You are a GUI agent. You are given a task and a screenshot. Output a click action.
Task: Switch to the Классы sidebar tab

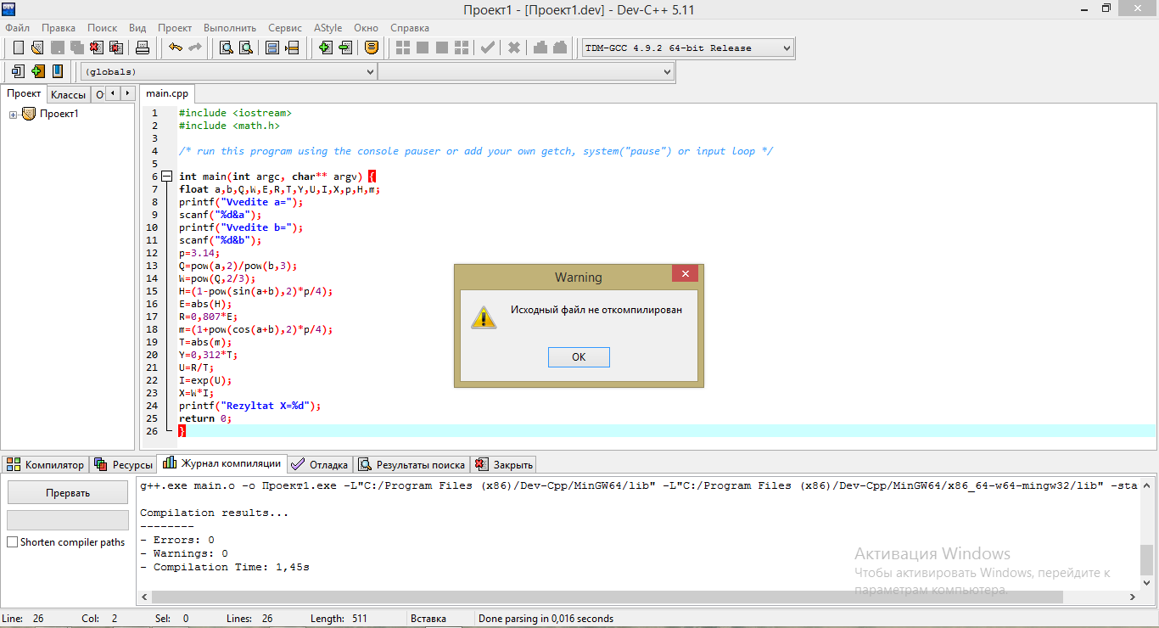coord(68,95)
